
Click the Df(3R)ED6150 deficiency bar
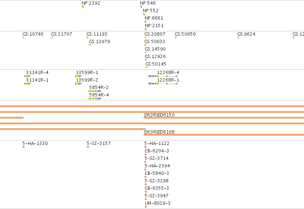224,117
